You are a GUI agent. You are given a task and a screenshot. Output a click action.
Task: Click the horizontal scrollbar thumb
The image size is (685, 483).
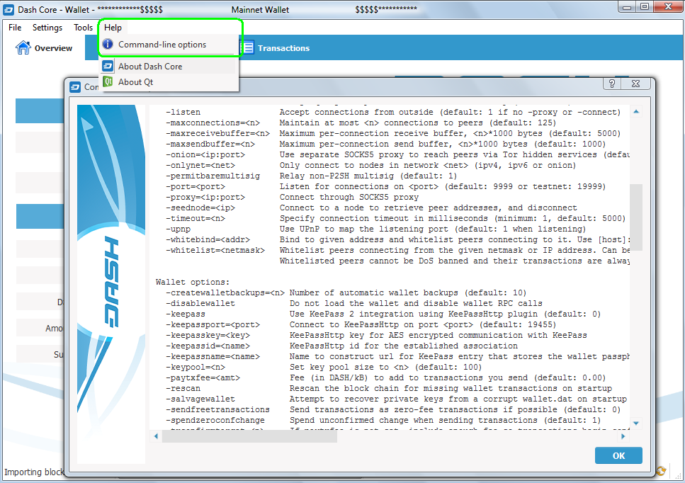click(x=249, y=436)
